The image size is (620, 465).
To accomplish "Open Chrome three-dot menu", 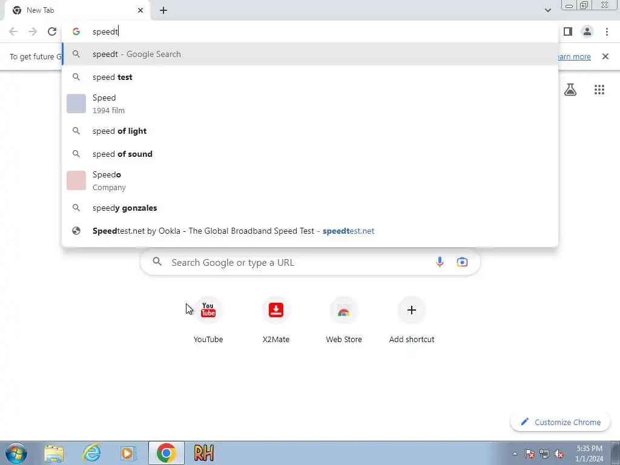I will point(607,31).
